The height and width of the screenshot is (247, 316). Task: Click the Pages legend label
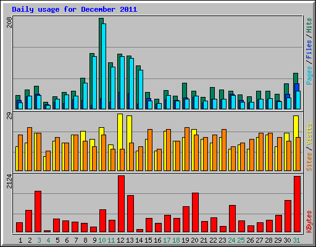(x=309, y=75)
